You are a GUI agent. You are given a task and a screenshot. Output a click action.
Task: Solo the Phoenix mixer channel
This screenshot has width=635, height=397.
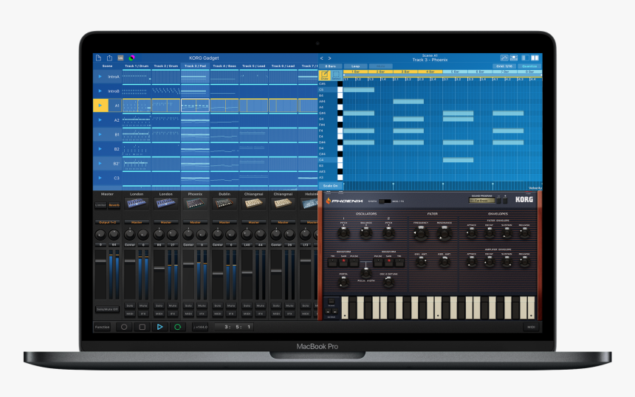(188, 305)
